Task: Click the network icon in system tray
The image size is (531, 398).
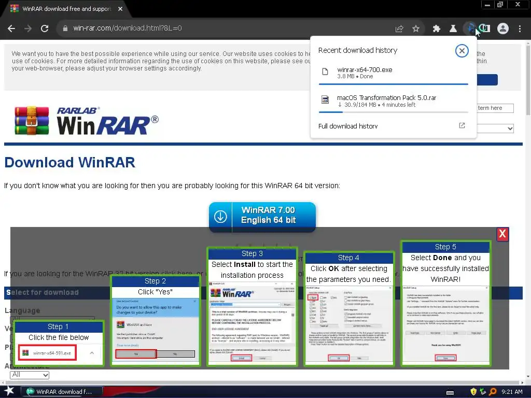Action: [483, 392]
